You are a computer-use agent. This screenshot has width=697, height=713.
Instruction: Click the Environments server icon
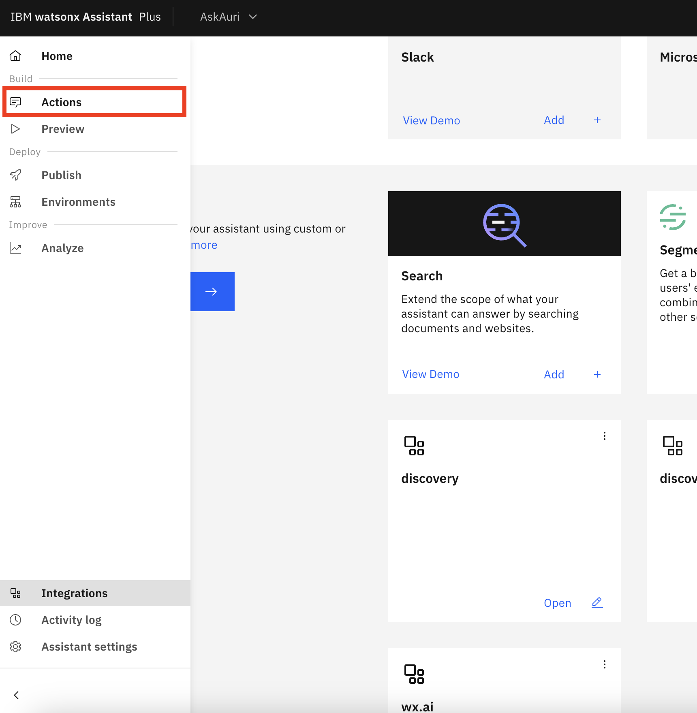point(15,202)
